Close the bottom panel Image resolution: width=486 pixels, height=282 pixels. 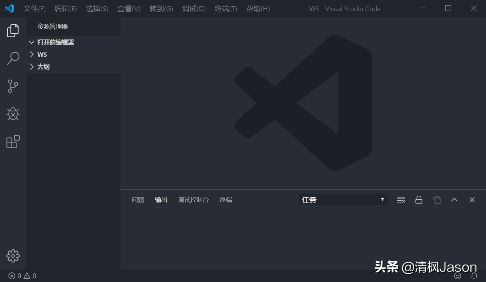(x=472, y=200)
